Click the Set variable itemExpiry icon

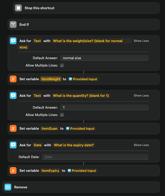tap(13, 170)
